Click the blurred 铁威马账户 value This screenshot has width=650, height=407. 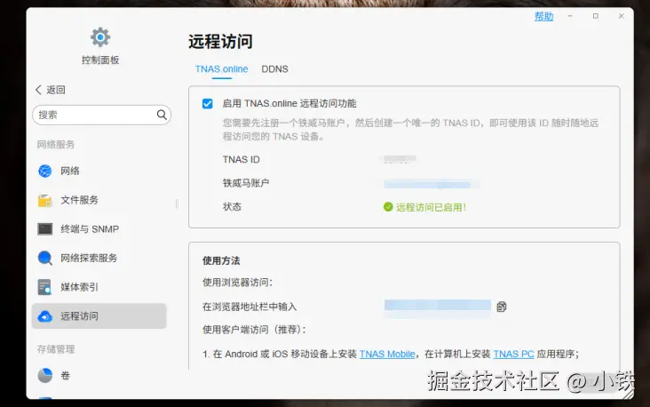[431, 184]
